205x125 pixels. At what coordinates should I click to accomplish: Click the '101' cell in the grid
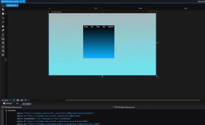[x=92, y=27]
